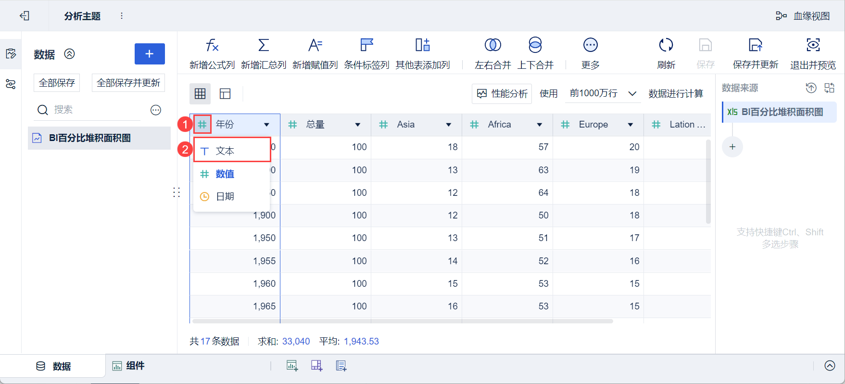Collapse the 数据 panel with circled chevron
Screen dimensions: 845x384
coord(70,54)
